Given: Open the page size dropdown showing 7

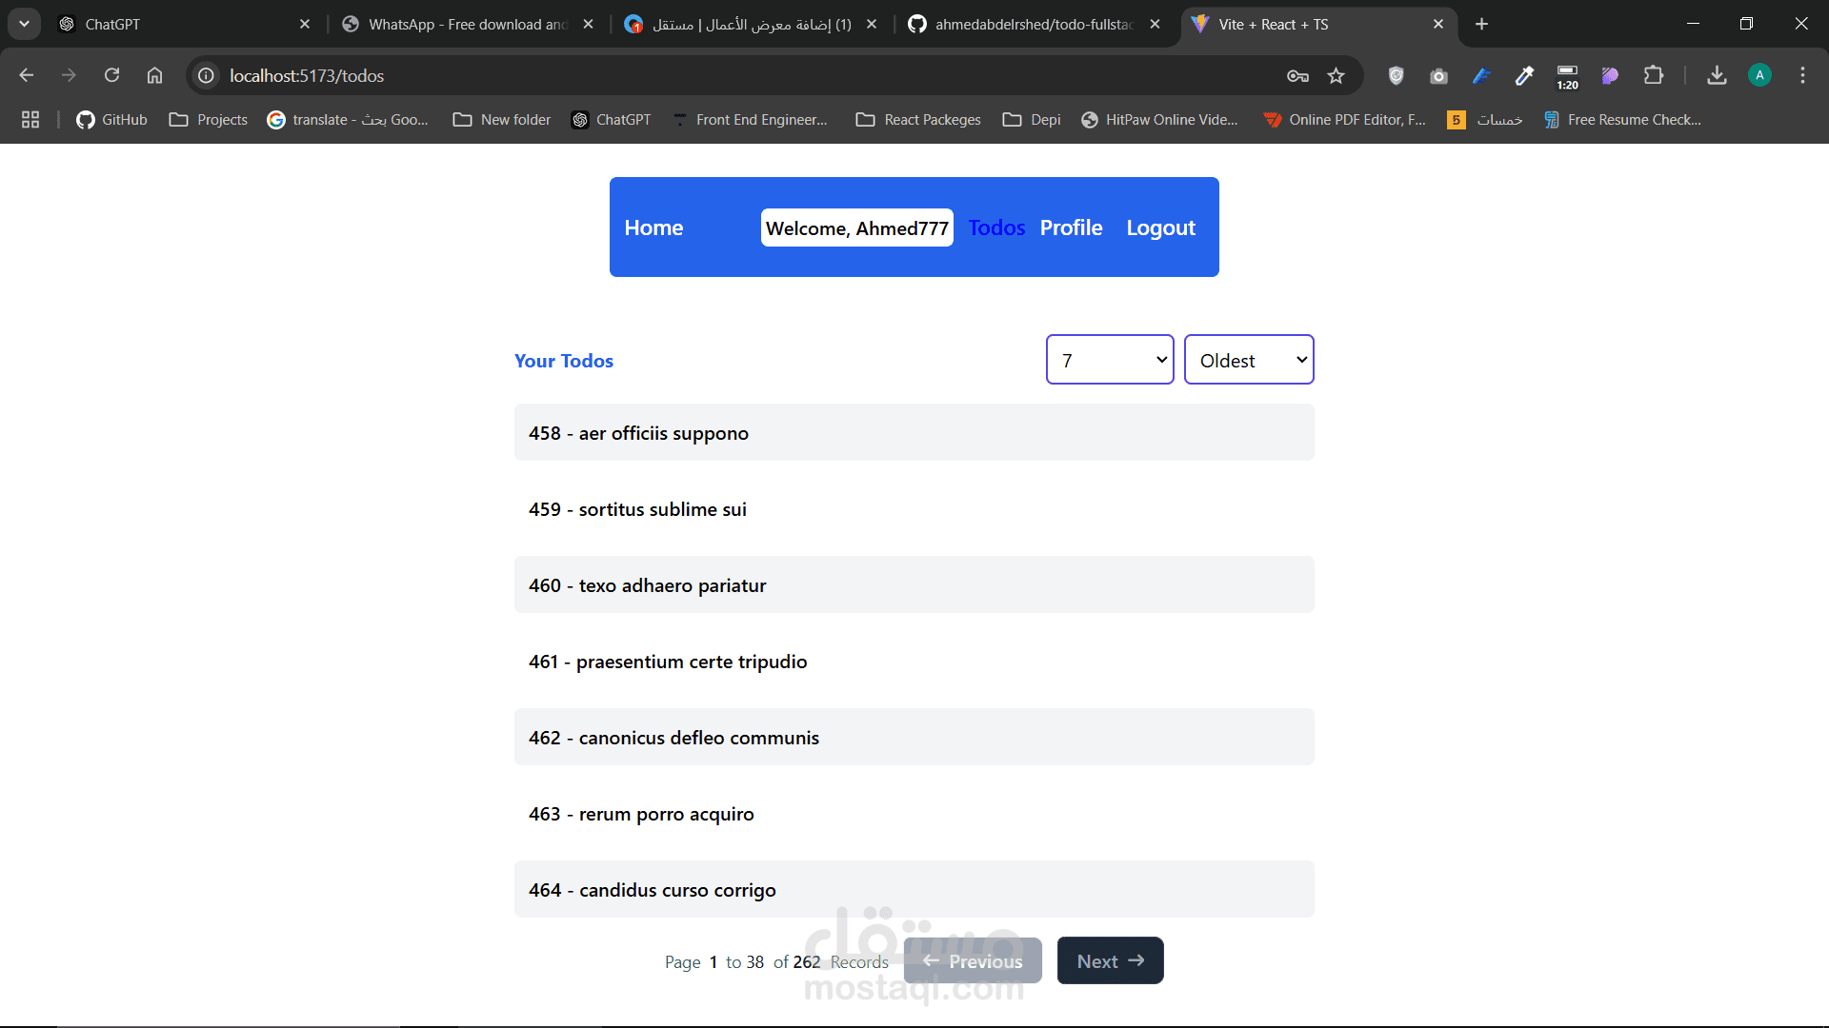Looking at the screenshot, I should 1109,360.
